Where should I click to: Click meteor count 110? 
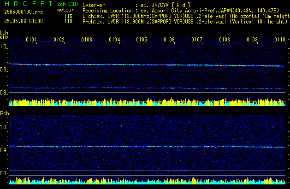(68, 21)
